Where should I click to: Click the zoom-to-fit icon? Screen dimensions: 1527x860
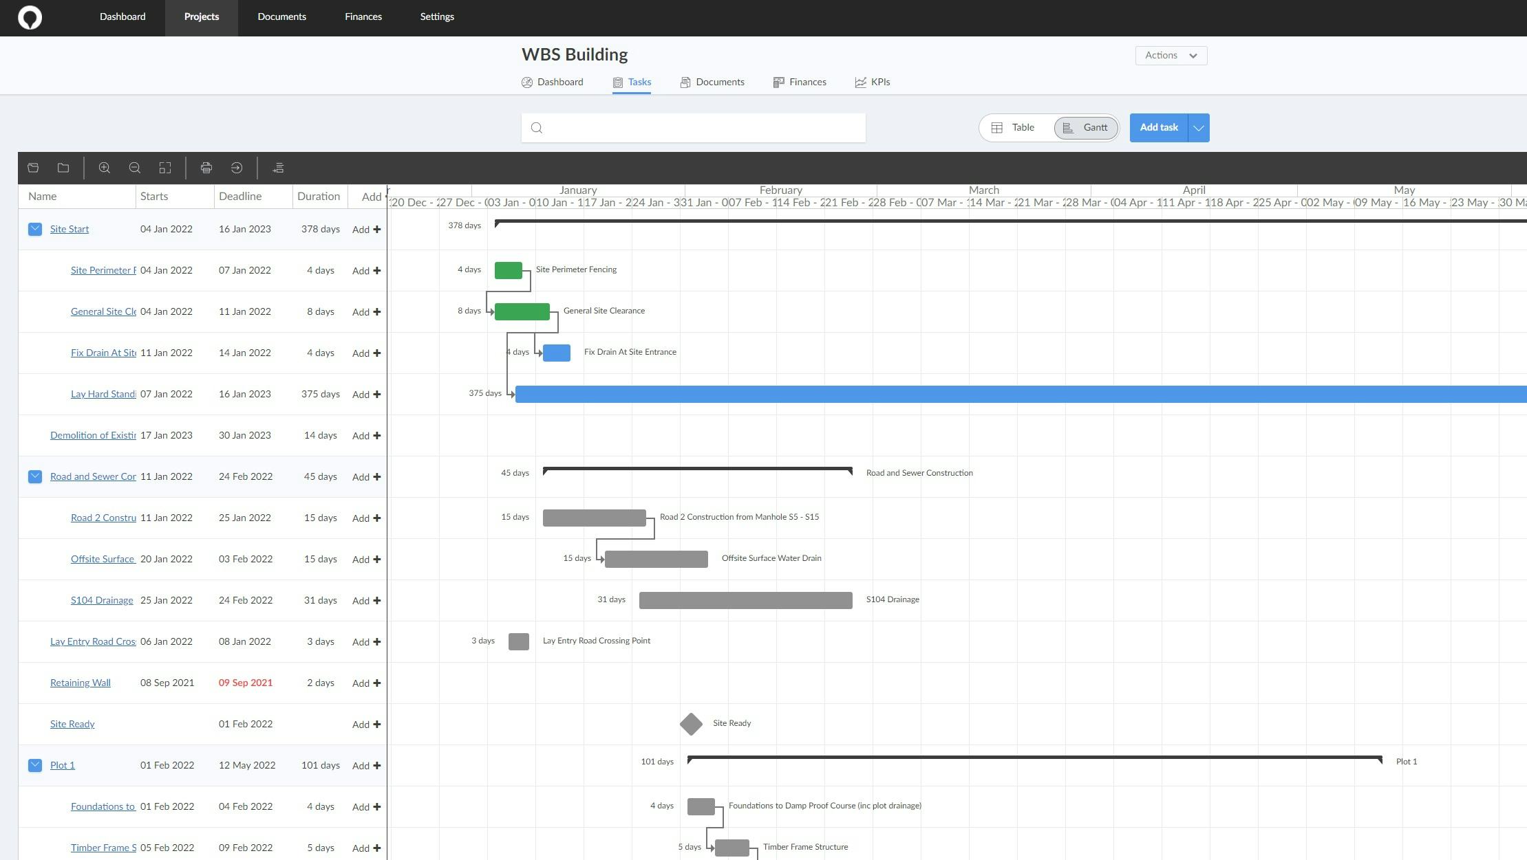(x=165, y=168)
